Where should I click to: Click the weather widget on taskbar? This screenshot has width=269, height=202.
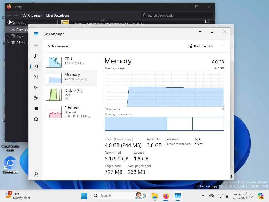pyautogui.click(x=18, y=196)
